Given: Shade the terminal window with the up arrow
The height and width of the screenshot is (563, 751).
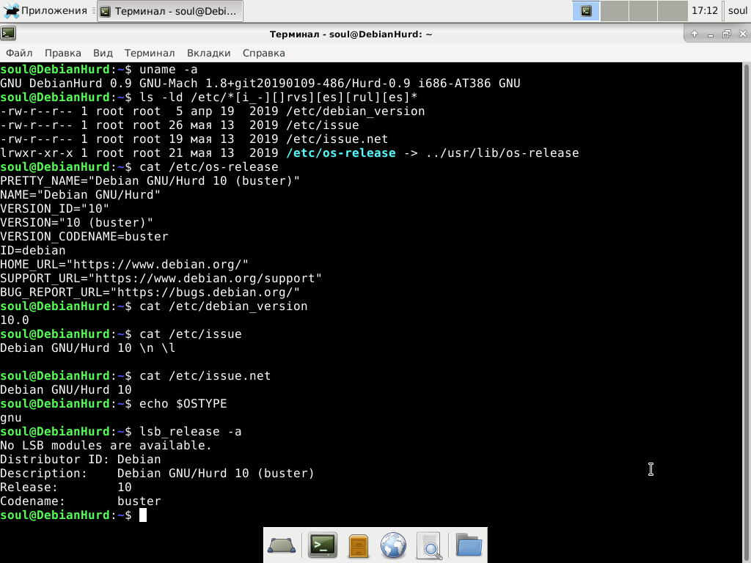Looking at the screenshot, I should [695, 34].
